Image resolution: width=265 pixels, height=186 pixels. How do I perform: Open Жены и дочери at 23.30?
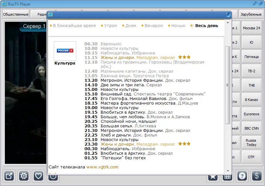pos(138,144)
